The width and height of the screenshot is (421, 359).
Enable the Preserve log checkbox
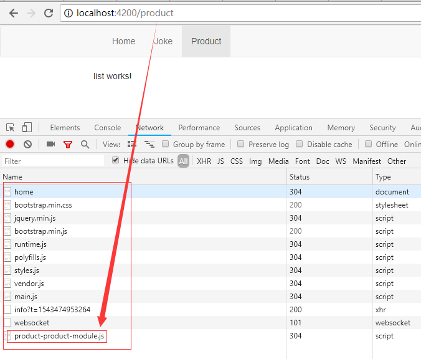(x=241, y=144)
